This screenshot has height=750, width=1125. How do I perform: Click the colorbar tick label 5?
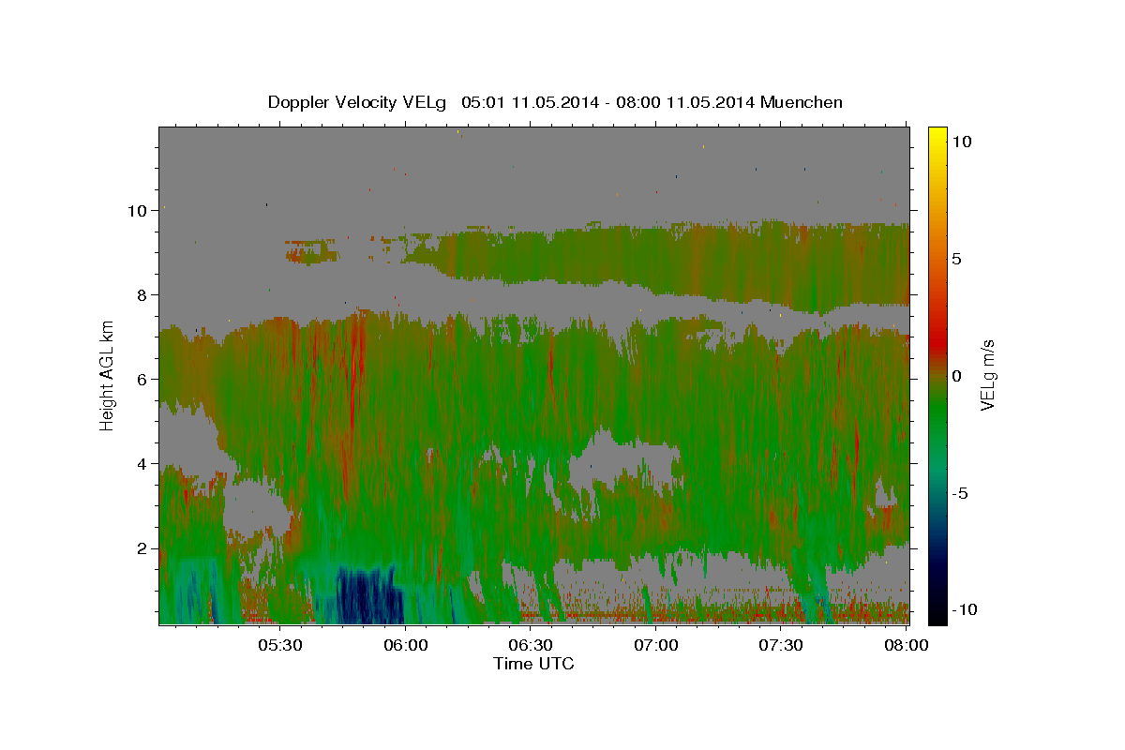[957, 259]
